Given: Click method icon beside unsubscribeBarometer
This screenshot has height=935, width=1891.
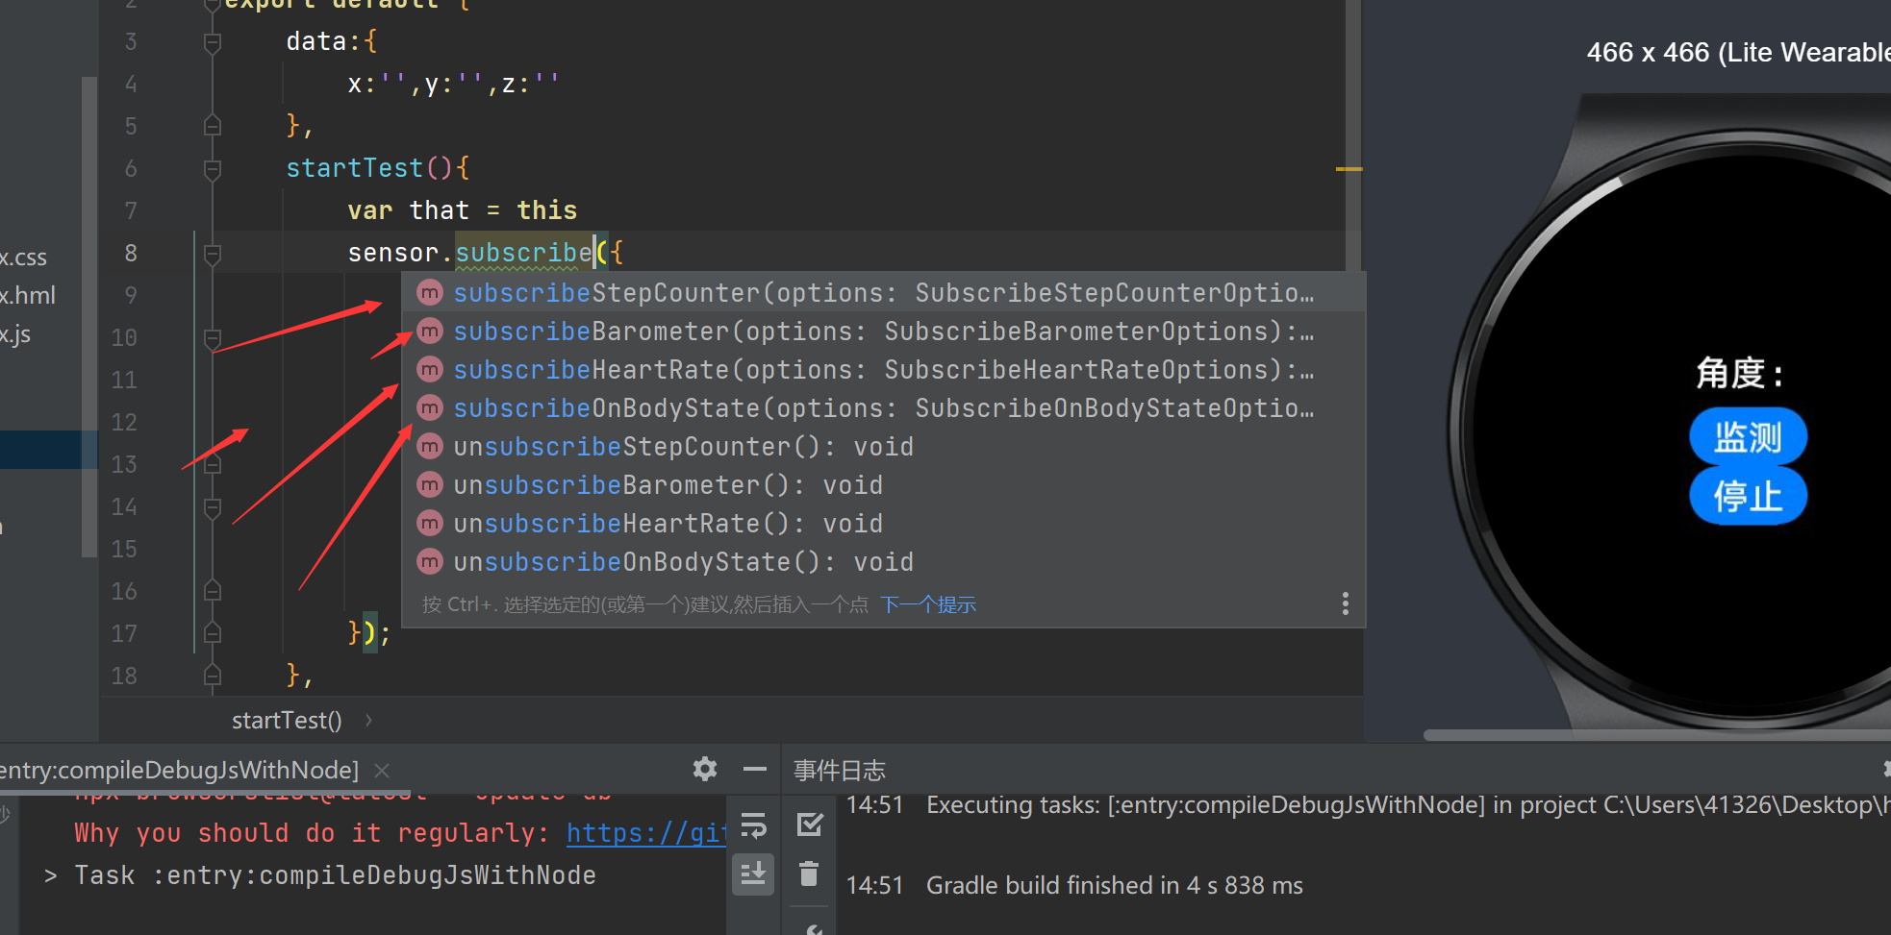Looking at the screenshot, I should 430,484.
